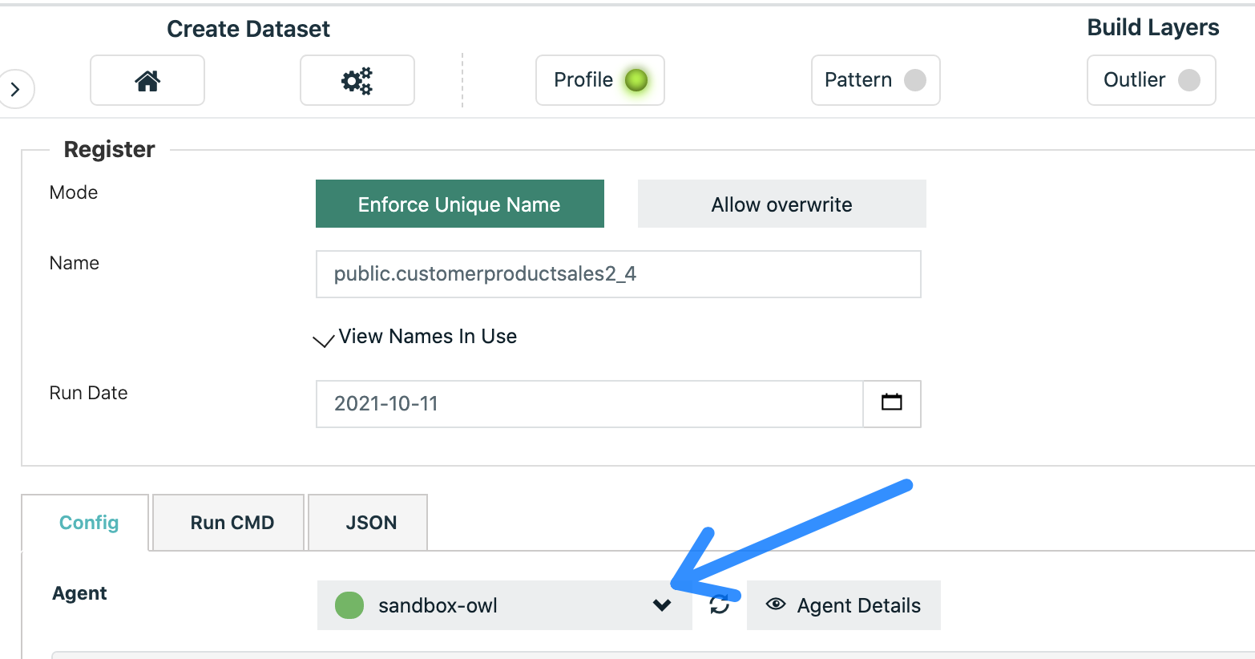Click the Run Date text field
This screenshot has width=1255, height=659.
click(589, 403)
